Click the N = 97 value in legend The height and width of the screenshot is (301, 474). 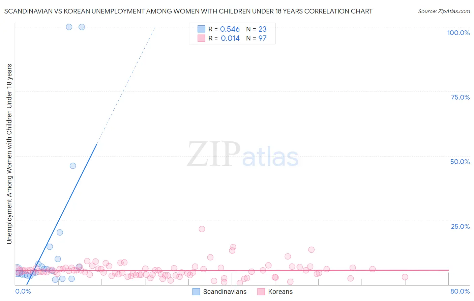(256, 38)
